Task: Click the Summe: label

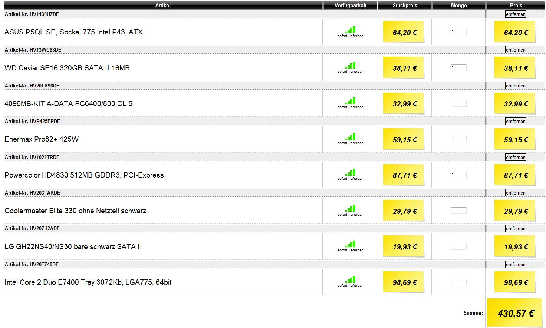Action: coord(473,313)
